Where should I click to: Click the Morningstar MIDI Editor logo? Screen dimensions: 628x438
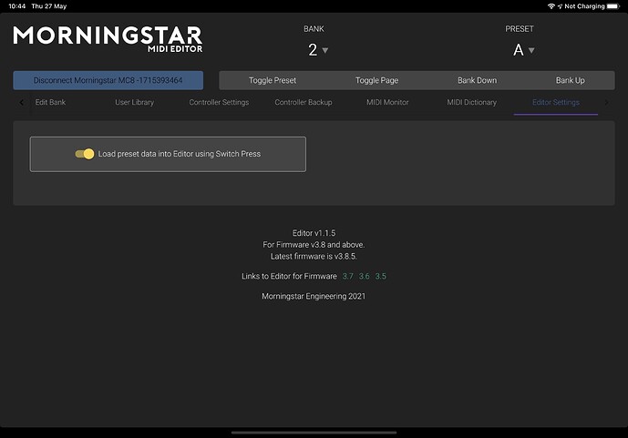108,39
